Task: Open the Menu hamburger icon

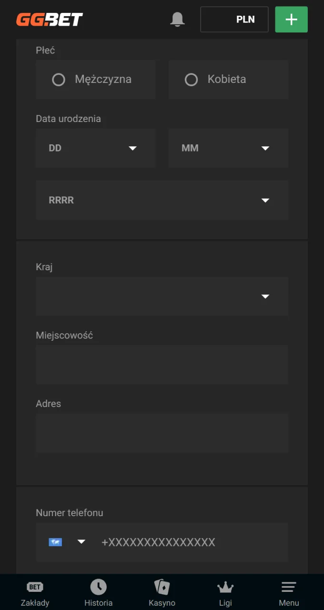Action: click(289, 587)
